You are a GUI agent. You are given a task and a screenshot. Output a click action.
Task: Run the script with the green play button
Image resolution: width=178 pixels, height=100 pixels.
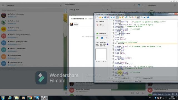(x=97, y=38)
